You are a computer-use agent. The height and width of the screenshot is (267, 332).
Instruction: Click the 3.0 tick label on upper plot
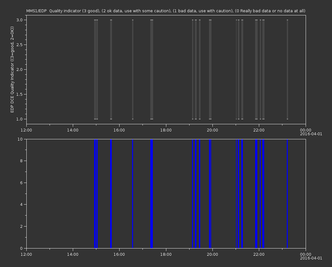[19, 20]
